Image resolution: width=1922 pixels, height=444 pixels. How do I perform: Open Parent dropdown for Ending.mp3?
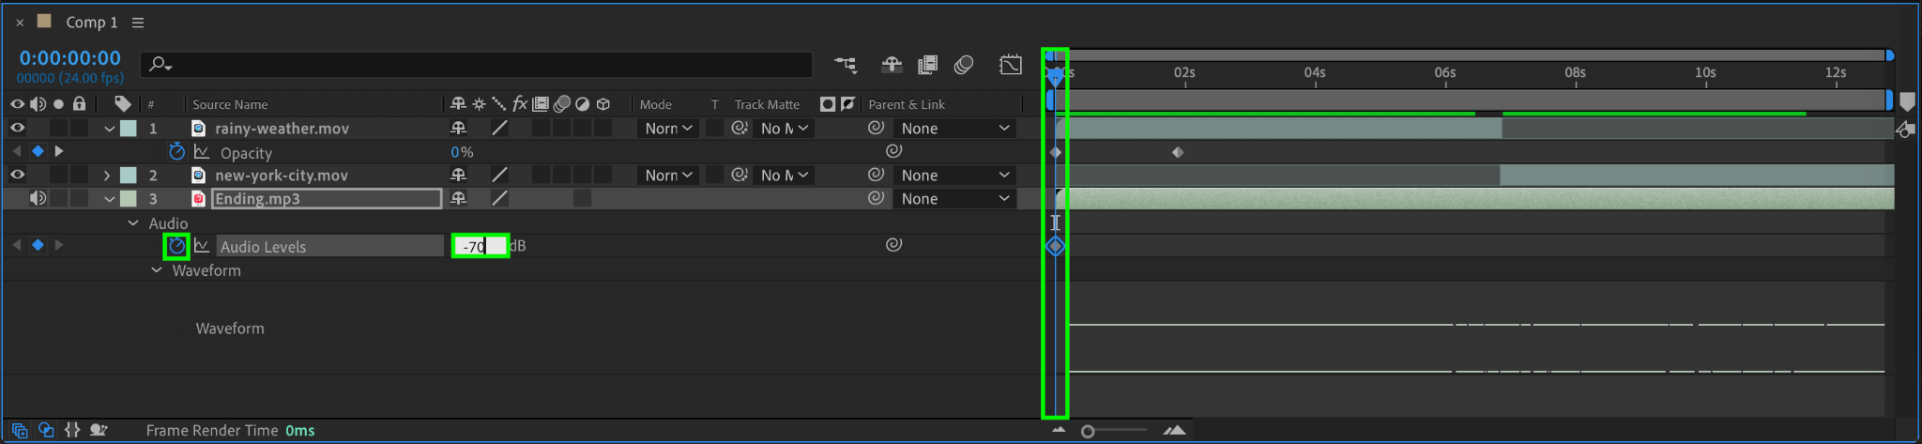coord(954,198)
